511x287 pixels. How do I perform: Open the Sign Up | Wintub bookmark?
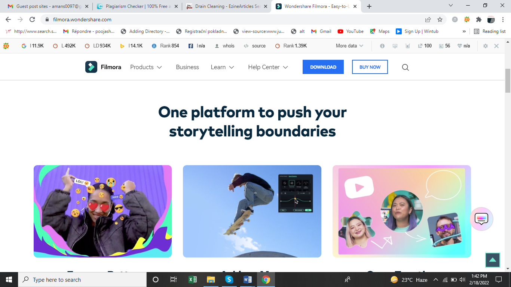pos(417,31)
